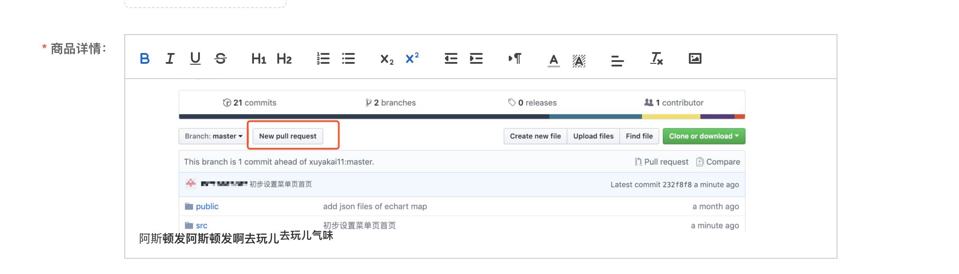Image resolution: width=959 pixels, height=274 pixels.
Task: Insert a bulleted list
Action: (348, 59)
